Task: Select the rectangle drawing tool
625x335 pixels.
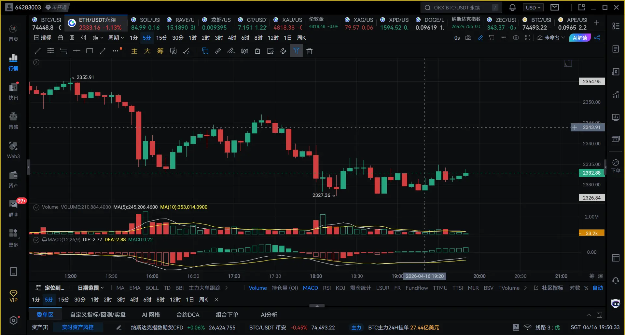Action: [90, 51]
